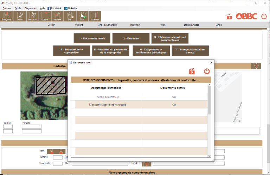
Task: Click the Documents remis column header
Action: pyautogui.click(x=173, y=88)
